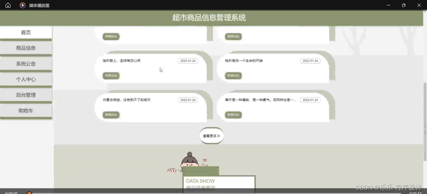Open the 商品信息 section in the sidebar
427x194 pixels.
tap(26, 48)
